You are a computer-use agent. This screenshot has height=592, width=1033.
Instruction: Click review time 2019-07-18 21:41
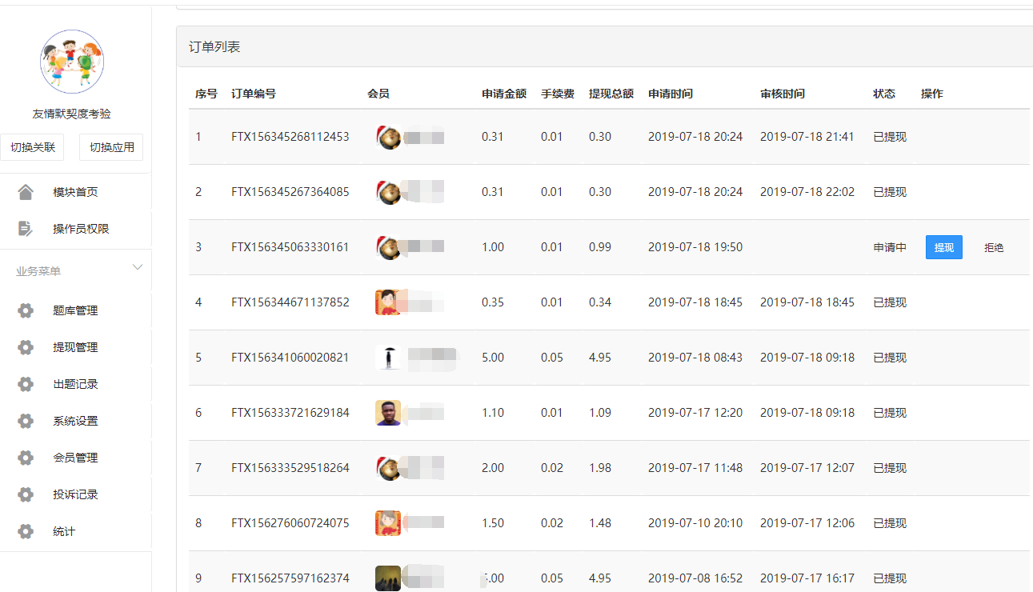coord(807,137)
